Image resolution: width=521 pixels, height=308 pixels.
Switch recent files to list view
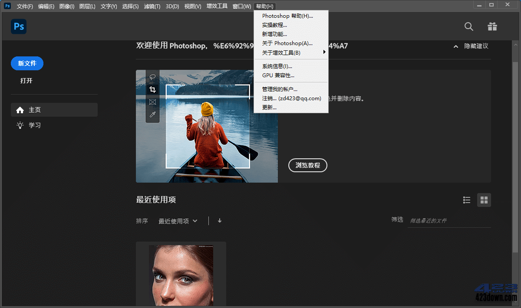coord(466,200)
